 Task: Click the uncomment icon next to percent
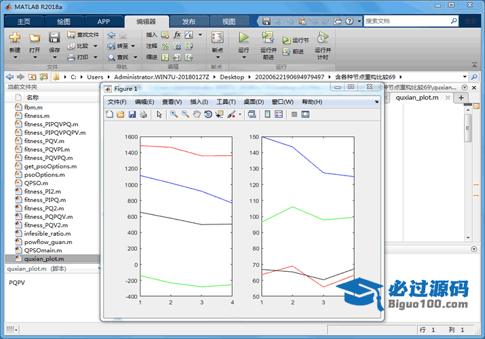click(x=177, y=46)
